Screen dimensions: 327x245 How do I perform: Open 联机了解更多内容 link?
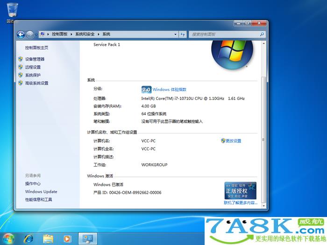point(241,203)
